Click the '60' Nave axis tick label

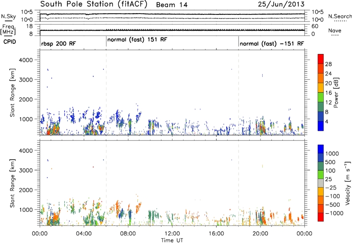pos(315,26)
